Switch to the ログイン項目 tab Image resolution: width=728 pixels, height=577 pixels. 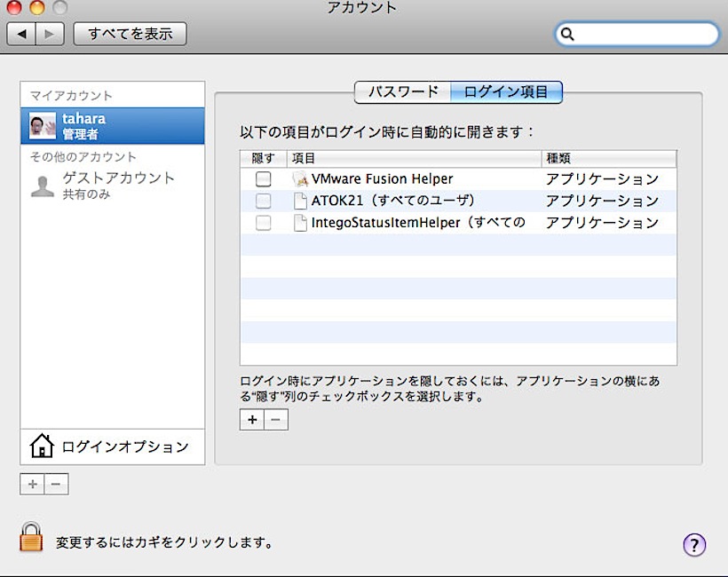coord(507,91)
